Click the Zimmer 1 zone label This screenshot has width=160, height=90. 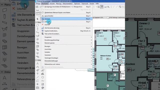[99, 33]
